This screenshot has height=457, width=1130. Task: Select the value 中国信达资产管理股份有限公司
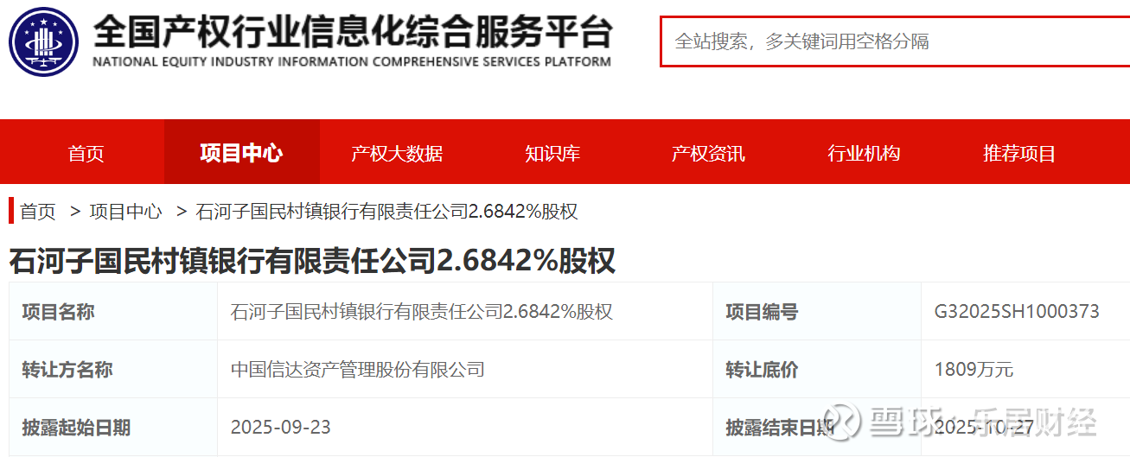(x=358, y=370)
